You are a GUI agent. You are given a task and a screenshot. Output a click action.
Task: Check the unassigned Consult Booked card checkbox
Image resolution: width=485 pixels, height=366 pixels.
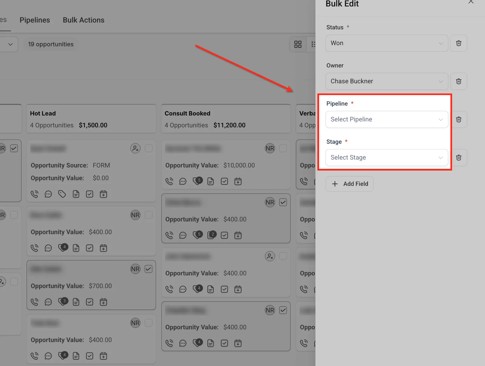coord(283,256)
